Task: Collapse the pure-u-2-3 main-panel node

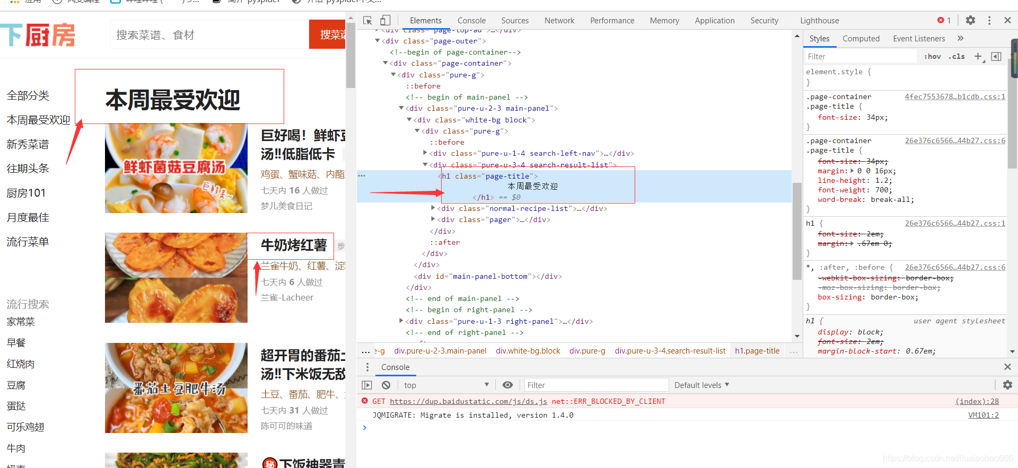Action: pos(401,108)
